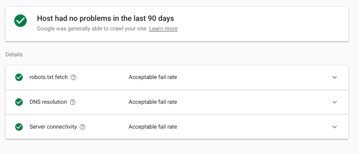Expand the robots.txt fetch row chevron
The height and width of the screenshot is (154, 359).
(334, 77)
